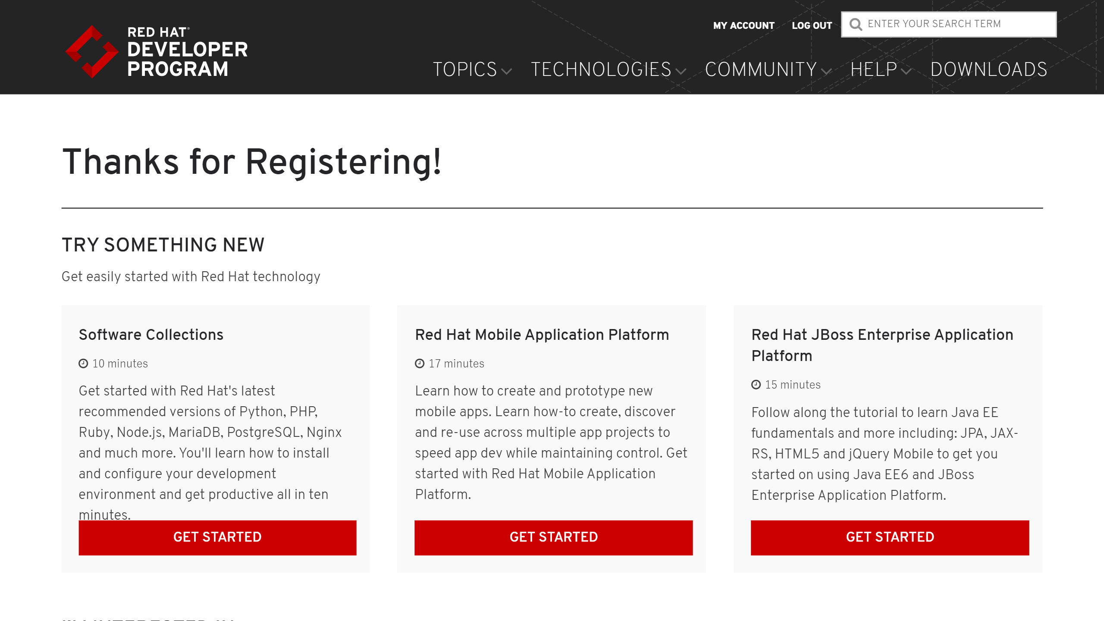Open My Account link
Image resolution: width=1104 pixels, height=621 pixels.
[x=744, y=25]
